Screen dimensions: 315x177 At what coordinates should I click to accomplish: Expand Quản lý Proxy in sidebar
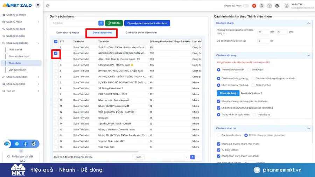tap(38, 22)
